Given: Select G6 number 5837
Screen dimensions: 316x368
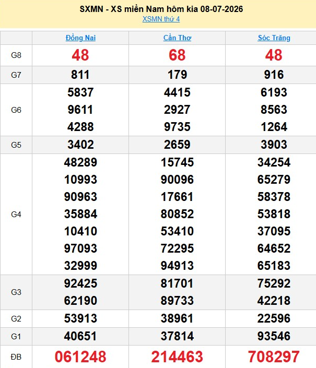Looking at the screenshot, I should 80,92.
